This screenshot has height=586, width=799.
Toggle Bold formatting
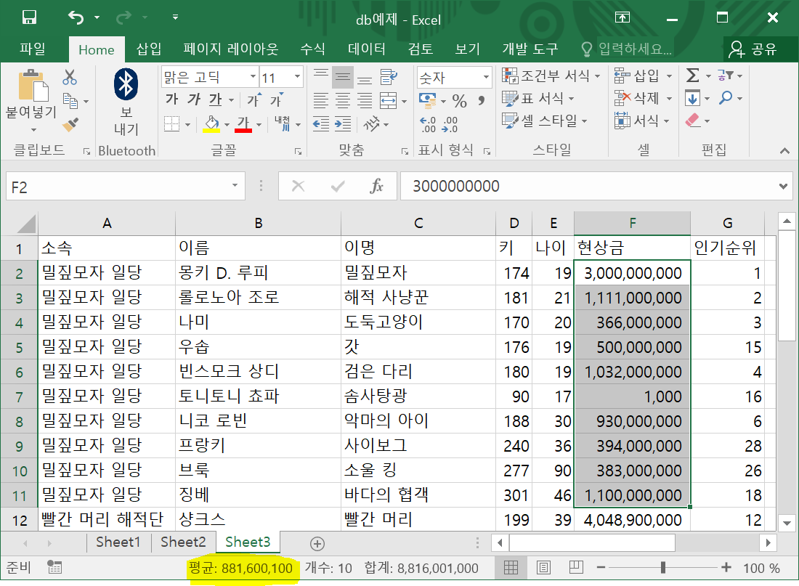coord(171,99)
